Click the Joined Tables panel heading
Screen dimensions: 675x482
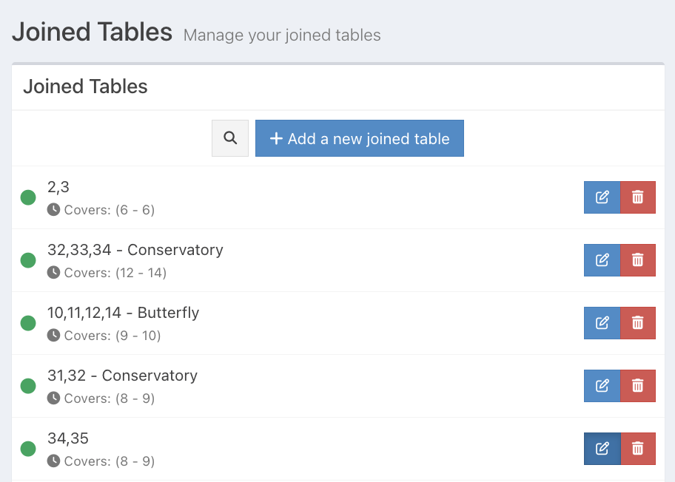pos(85,86)
